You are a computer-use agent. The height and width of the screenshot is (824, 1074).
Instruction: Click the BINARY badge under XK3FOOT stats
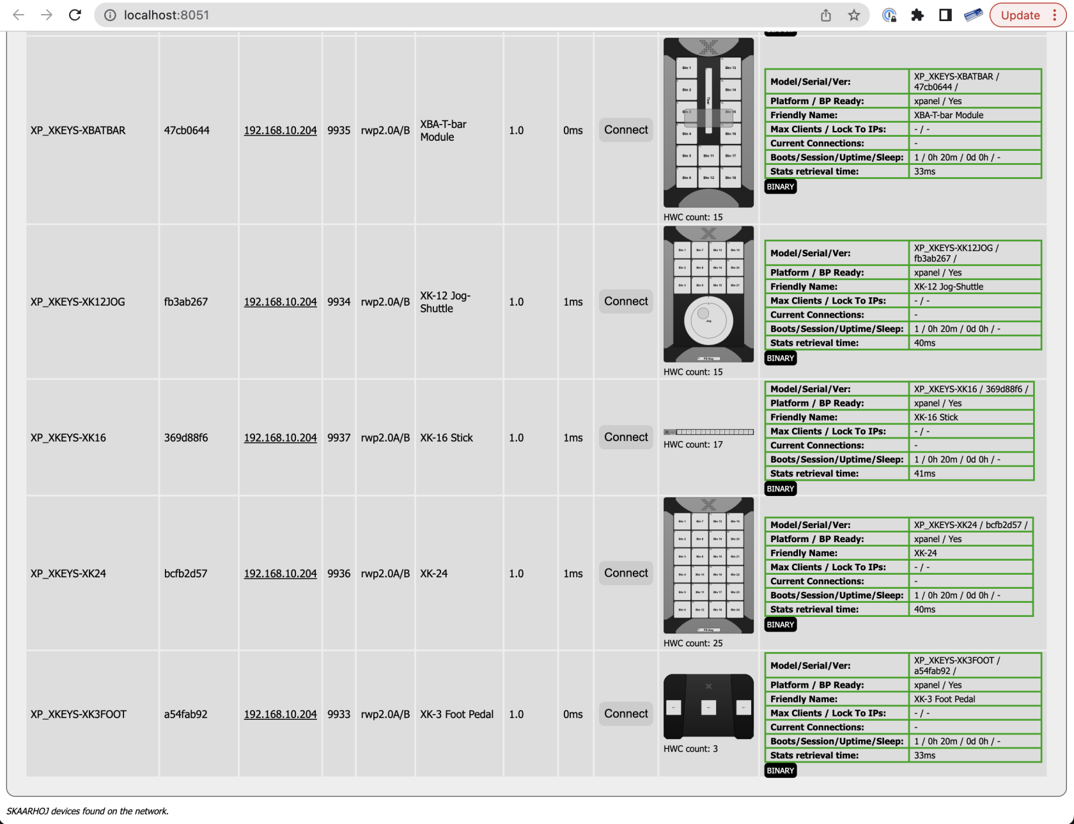click(781, 770)
